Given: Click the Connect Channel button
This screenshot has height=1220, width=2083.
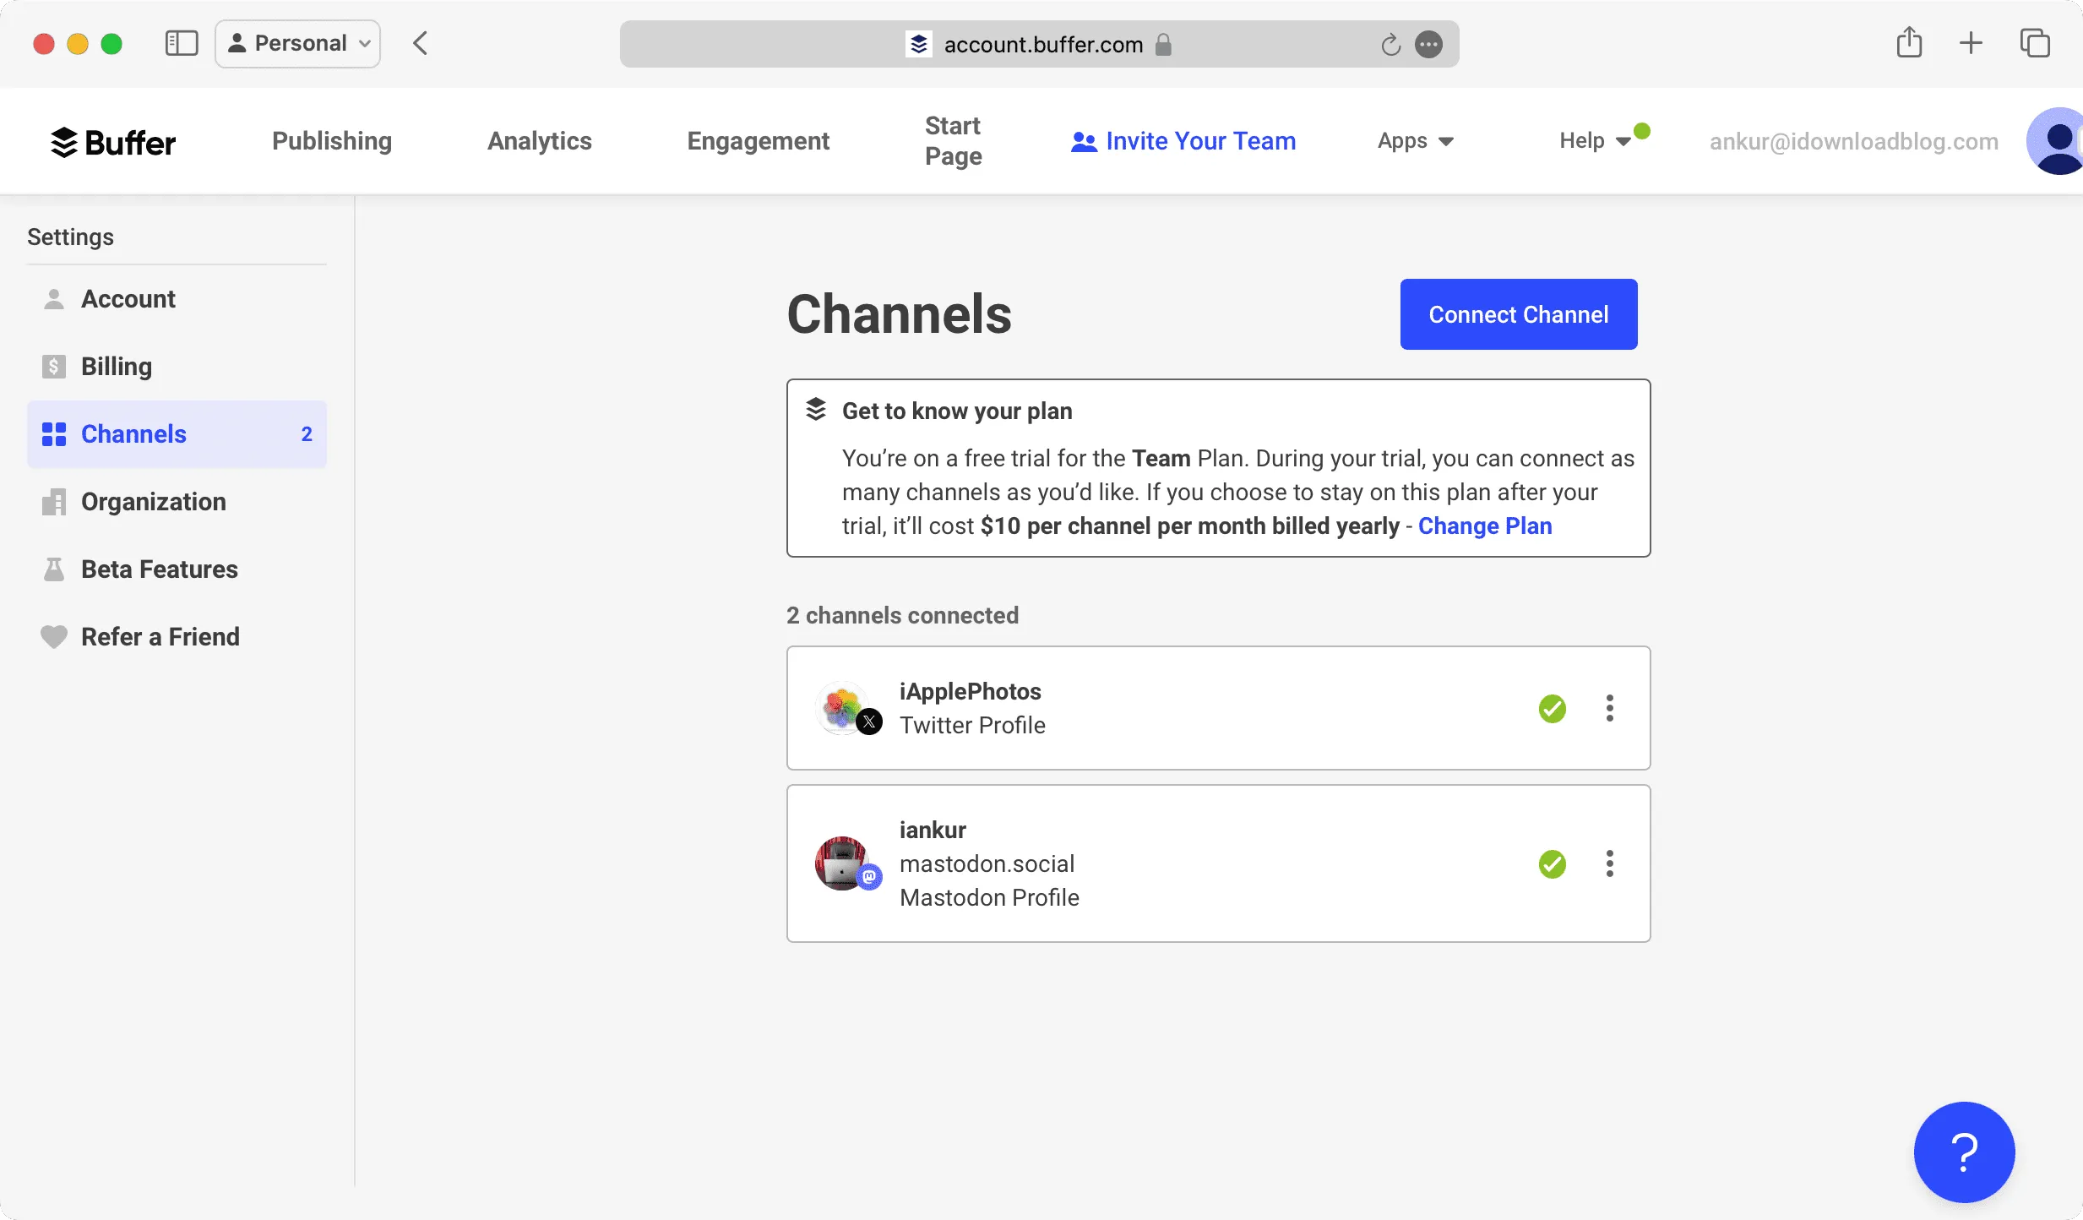Looking at the screenshot, I should point(1519,314).
